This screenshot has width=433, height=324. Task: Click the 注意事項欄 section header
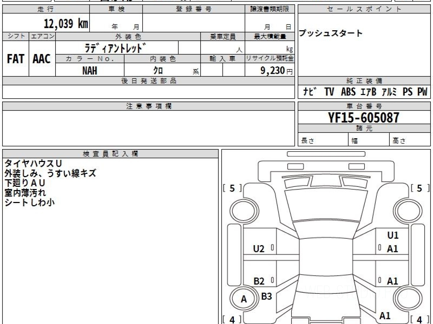coord(149,106)
